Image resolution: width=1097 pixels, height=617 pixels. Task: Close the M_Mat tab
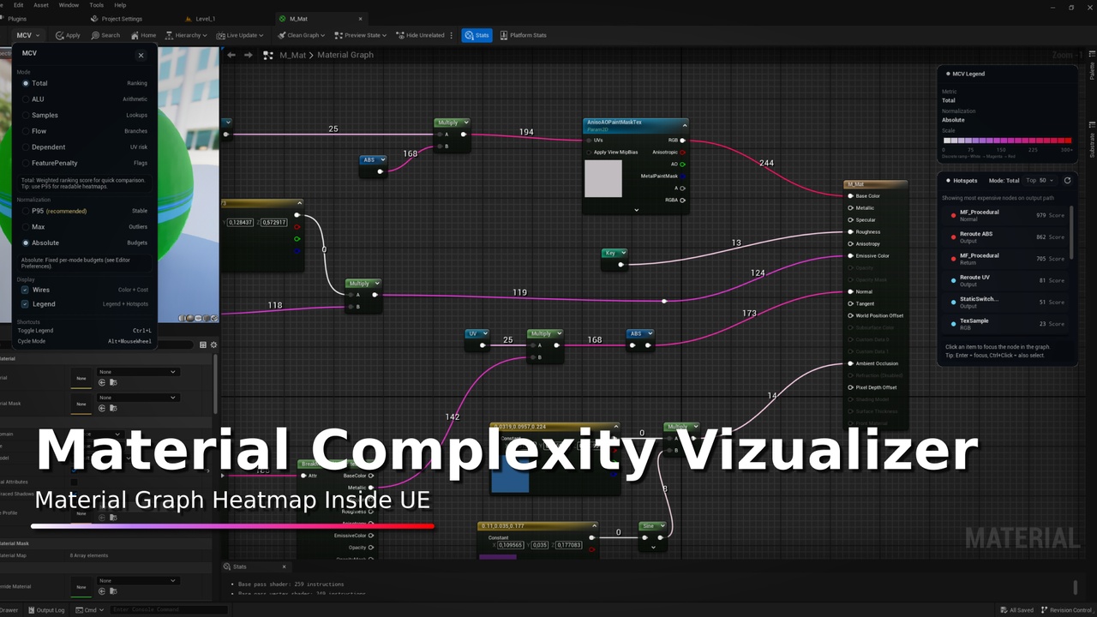[x=360, y=18]
